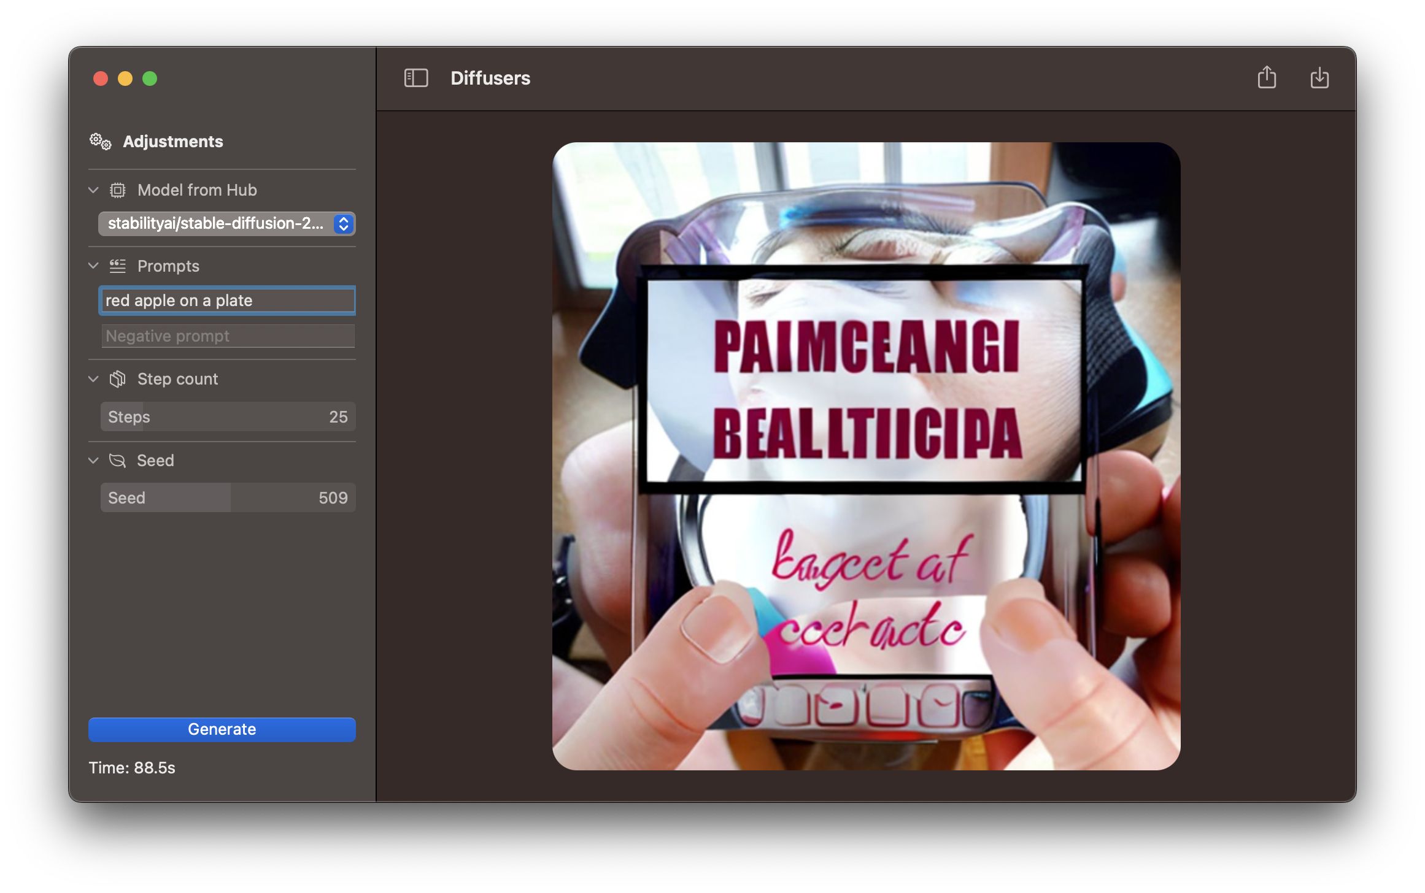The height and width of the screenshot is (893, 1425).
Task: Open the stabilityai model dropdown
Action: click(226, 224)
